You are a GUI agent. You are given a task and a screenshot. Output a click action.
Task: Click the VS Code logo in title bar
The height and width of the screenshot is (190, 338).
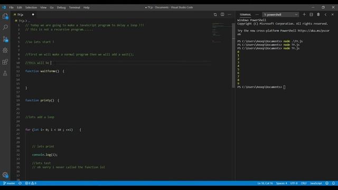tap(4, 7)
